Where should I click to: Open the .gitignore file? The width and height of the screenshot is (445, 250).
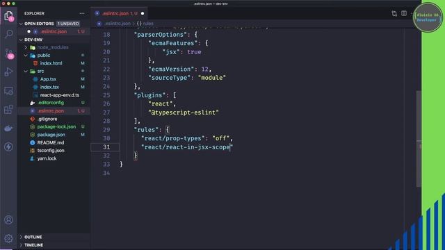47,119
